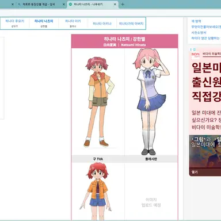The width and height of the screenshot is (221, 221).
Task: Open the 사천소방서 sidebar link
Action: [x=199, y=33]
